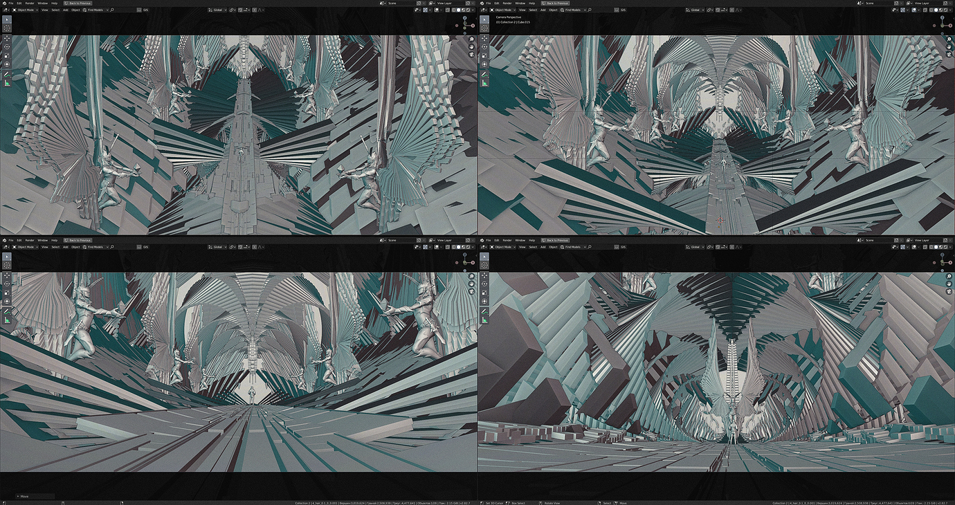This screenshot has width=955, height=505.
Task: Select the Scale tool in bottom-left viewport toolbar
Action: 7,293
